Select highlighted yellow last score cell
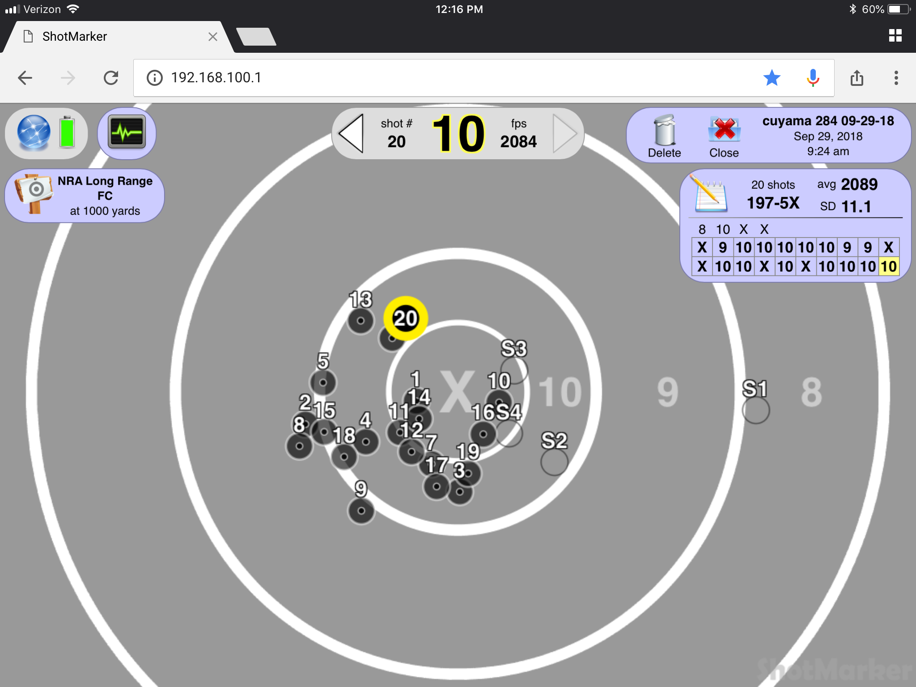Viewport: 916px width, 687px height. tap(888, 267)
